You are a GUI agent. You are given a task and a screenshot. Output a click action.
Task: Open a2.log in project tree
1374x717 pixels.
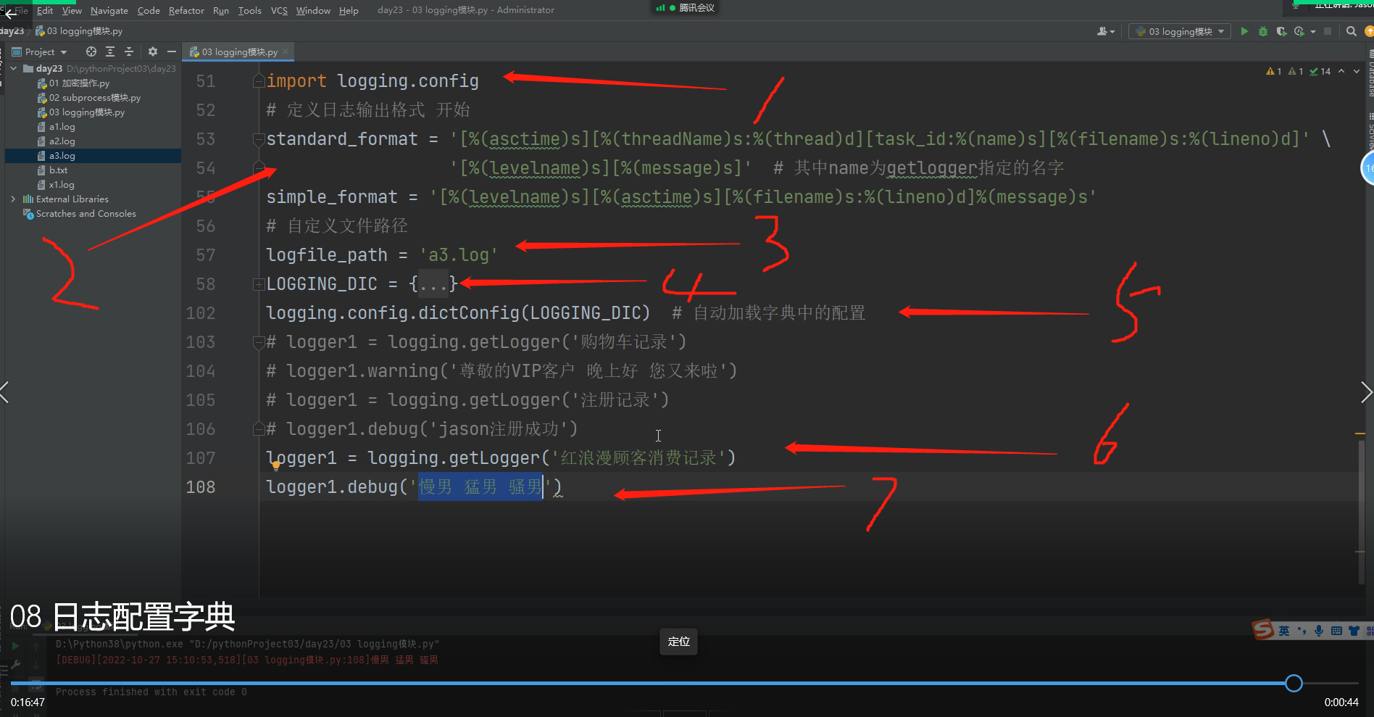57,141
